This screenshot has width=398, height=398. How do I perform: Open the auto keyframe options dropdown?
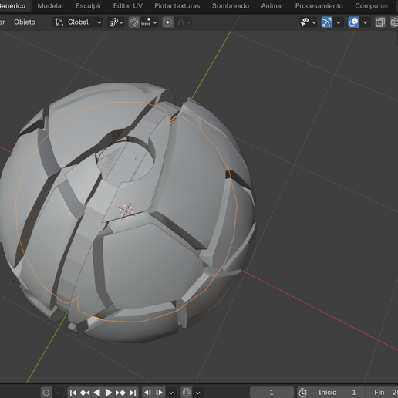pos(58,393)
